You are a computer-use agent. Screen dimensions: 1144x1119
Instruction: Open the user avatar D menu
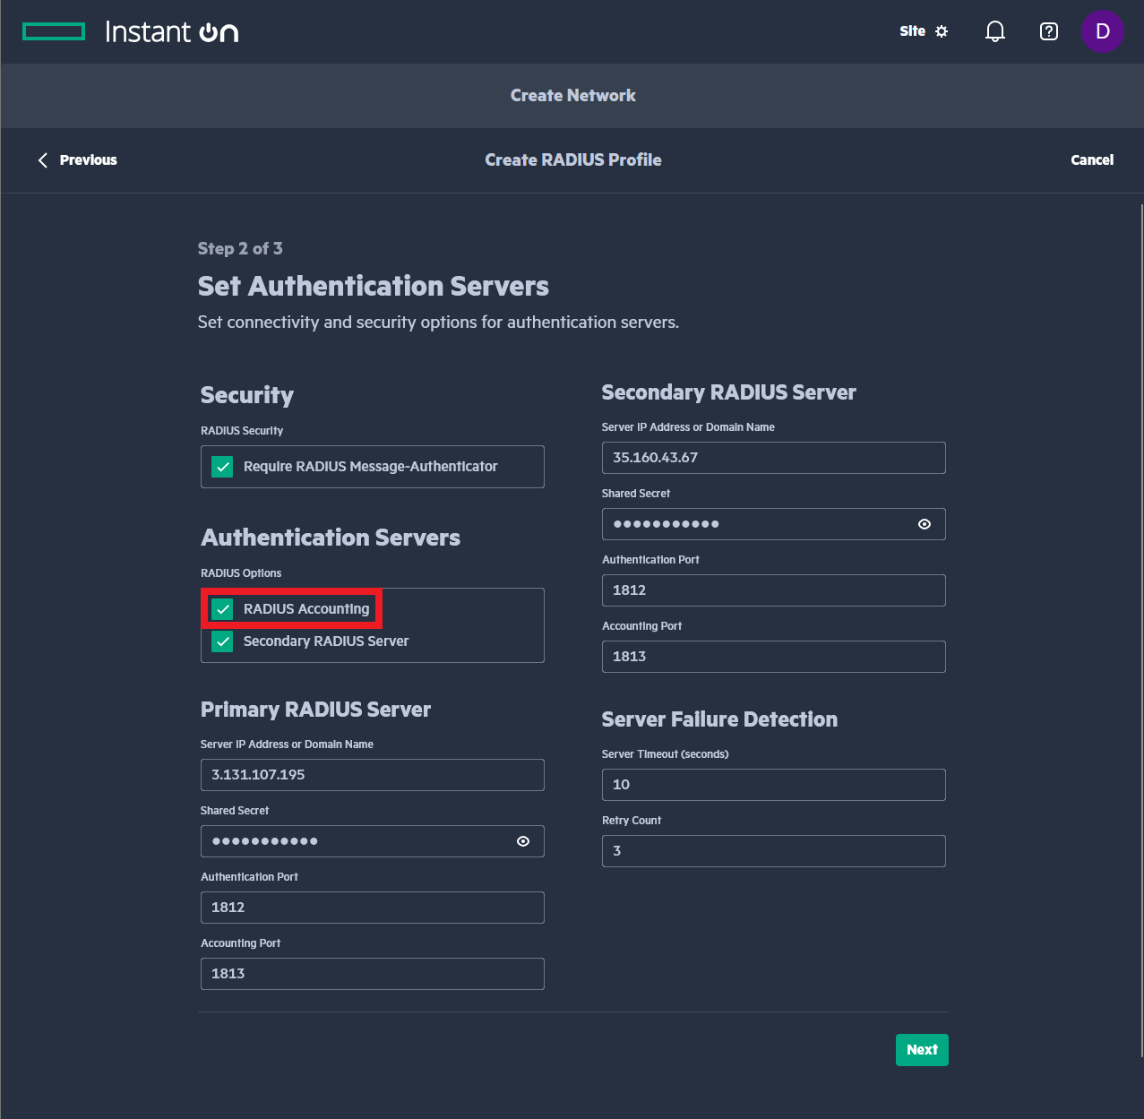(x=1102, y=31)
